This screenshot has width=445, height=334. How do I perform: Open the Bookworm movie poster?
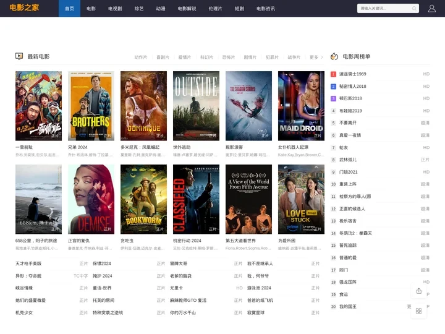[143, 199]
